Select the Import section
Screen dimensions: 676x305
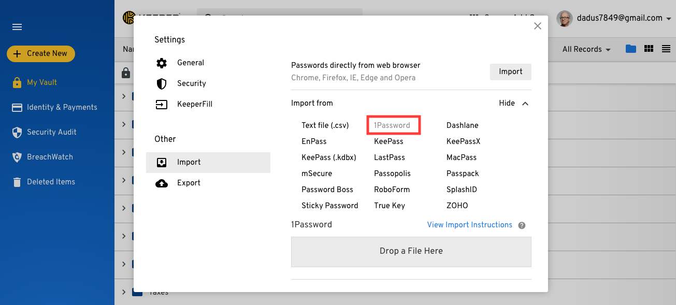(208, 162)
